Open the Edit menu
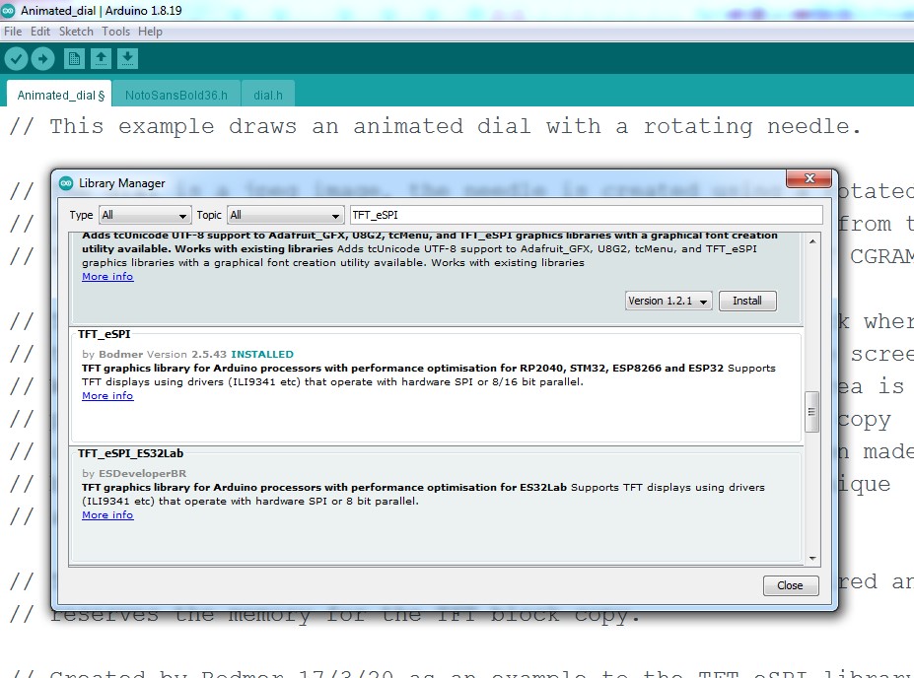Screen dimensions: 914x678 40,32
